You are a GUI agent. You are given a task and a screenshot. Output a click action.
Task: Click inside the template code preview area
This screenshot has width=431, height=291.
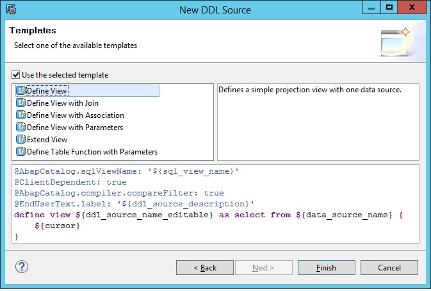[215, 204]
